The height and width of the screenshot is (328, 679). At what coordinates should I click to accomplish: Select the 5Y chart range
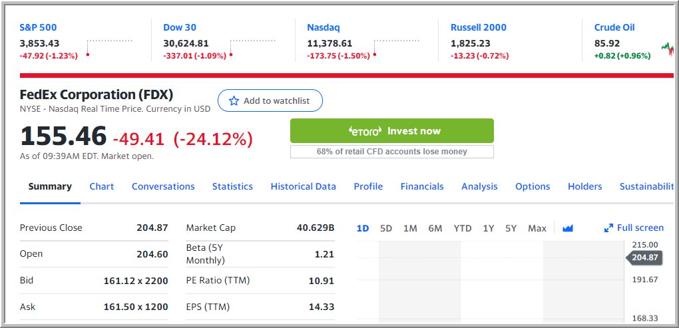[x=511, y=228]
